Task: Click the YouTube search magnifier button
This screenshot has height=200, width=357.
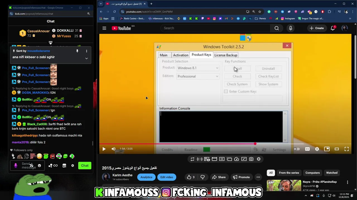Action: click(276, 28)
